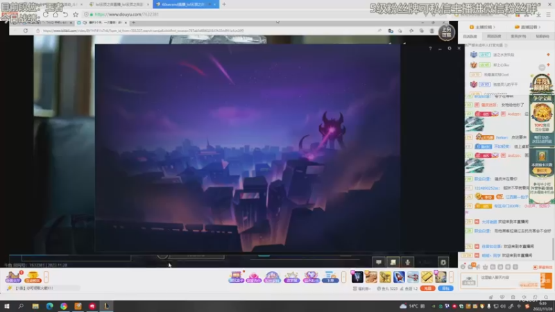Open the chat bubble icon in game client
This screenshot has height=312, width=555.
click(x=379, y=262)
